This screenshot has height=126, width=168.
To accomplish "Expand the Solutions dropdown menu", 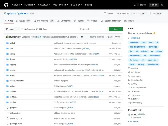I will pyautogui.click(x=30, y=5).
